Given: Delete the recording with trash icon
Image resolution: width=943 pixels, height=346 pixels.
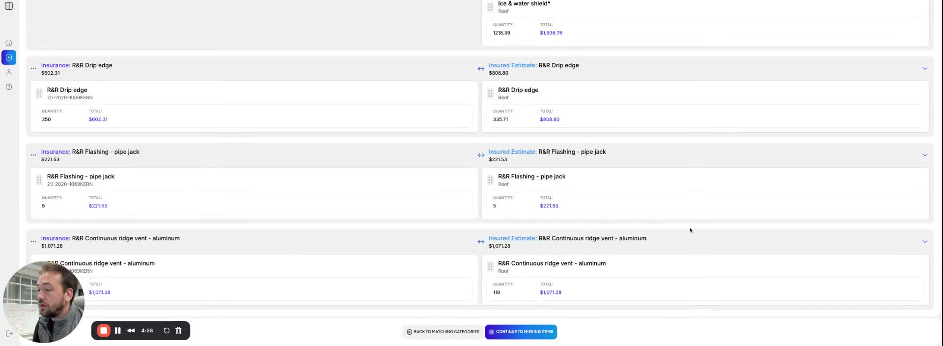Looking at the screenshot, I should [x=179, y=331].
